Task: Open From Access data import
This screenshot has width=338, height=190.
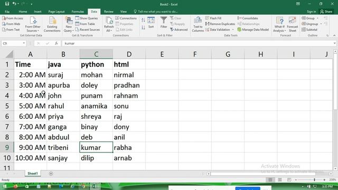Action: [x=13, y=18]
